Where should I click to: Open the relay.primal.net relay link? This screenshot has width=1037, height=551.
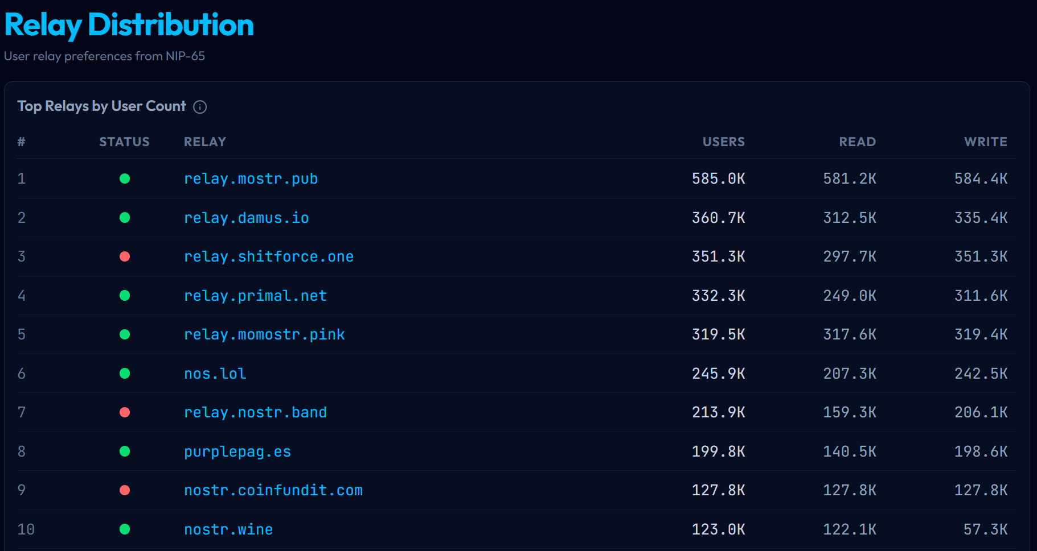tap(255, 296)
